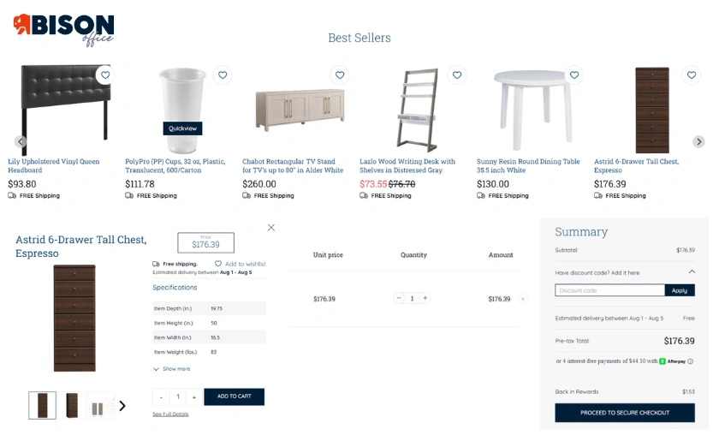Open Quickview for PolyPro Cups
The image size is (719, 435).
[182, 128]
